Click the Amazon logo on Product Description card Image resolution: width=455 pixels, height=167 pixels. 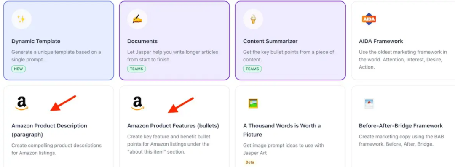pyautogui.click(x=22, y=103)
